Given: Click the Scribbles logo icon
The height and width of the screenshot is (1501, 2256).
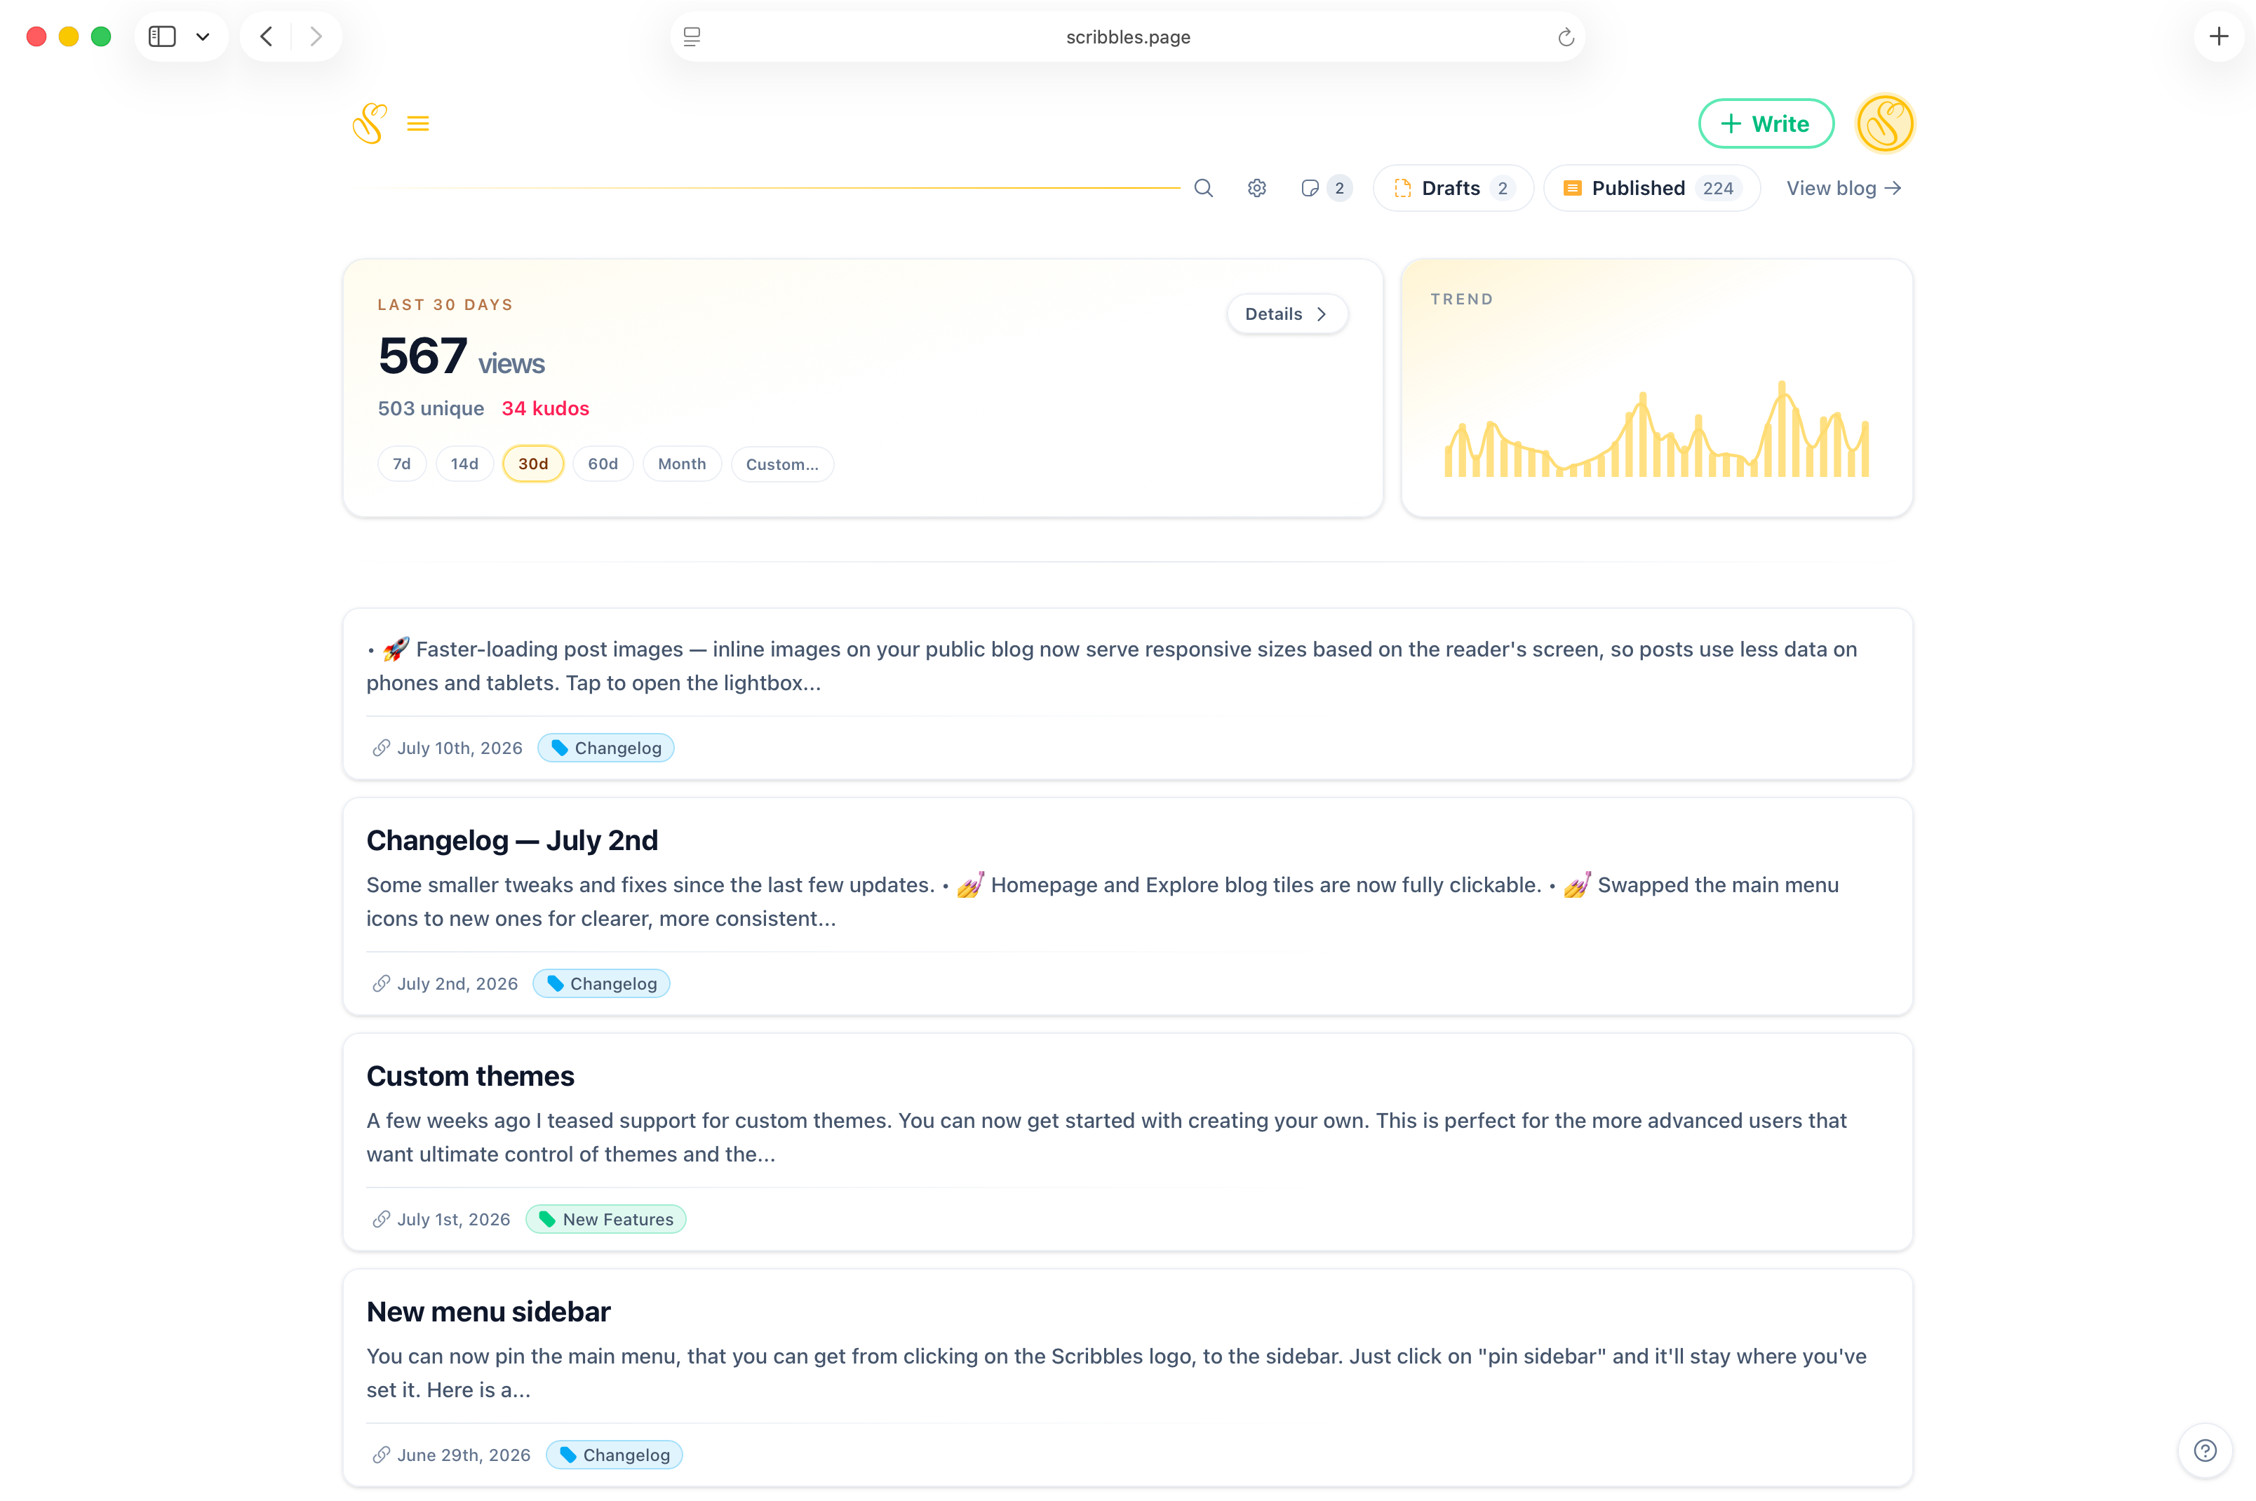Looking at the screenshot, I should point(370,123).
